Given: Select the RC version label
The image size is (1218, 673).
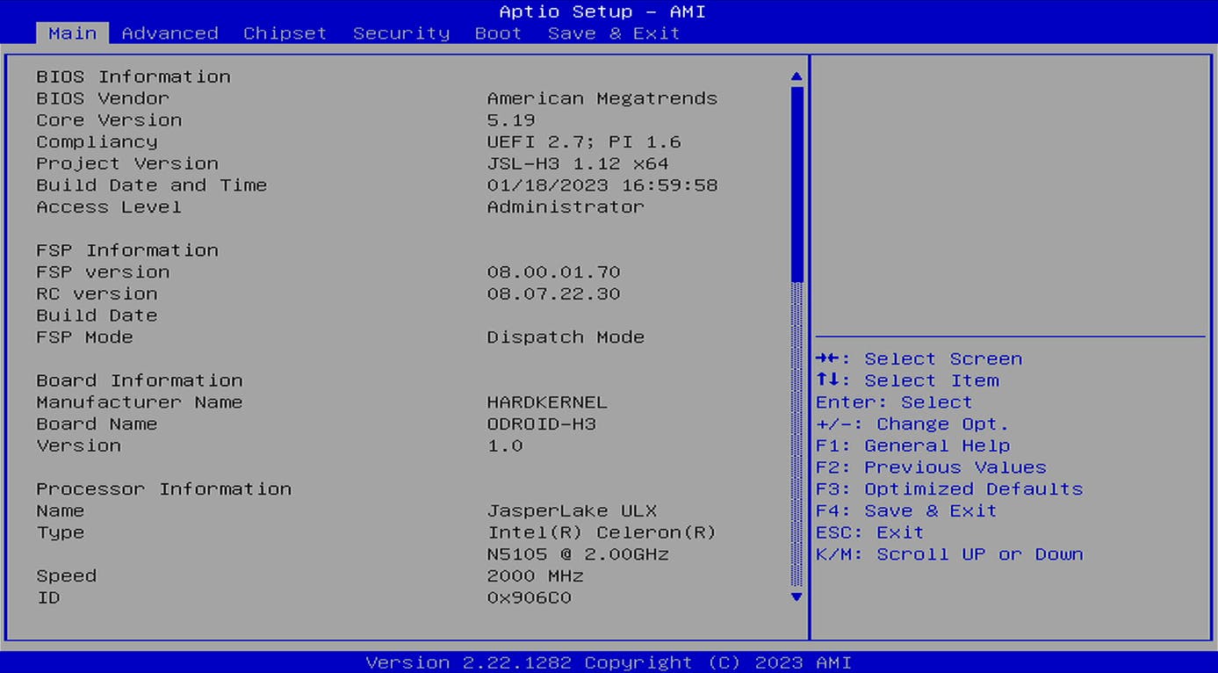Looking at the screenshot, I should point(97,294).
